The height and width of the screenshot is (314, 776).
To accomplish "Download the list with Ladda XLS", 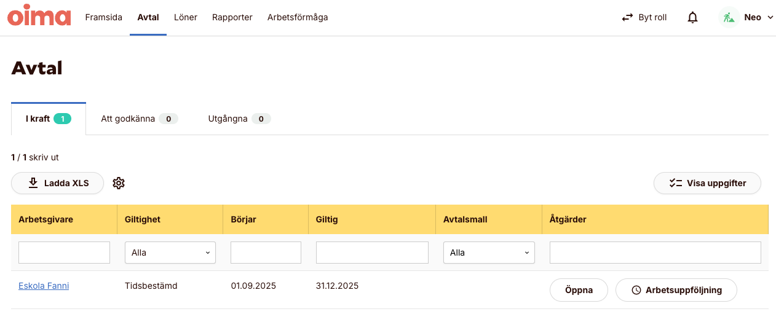I will click(x=57, y=183).
